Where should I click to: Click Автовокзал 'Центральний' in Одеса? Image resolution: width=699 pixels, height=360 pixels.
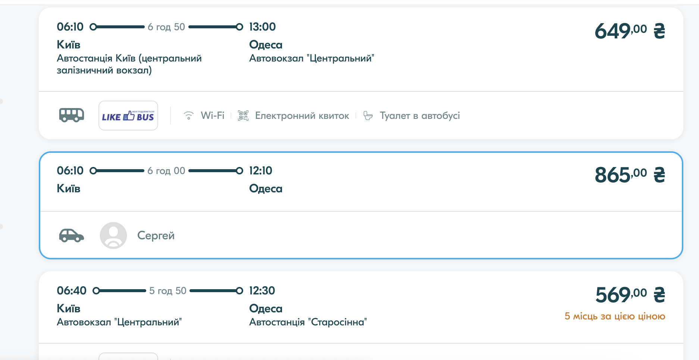click(311, 59)
